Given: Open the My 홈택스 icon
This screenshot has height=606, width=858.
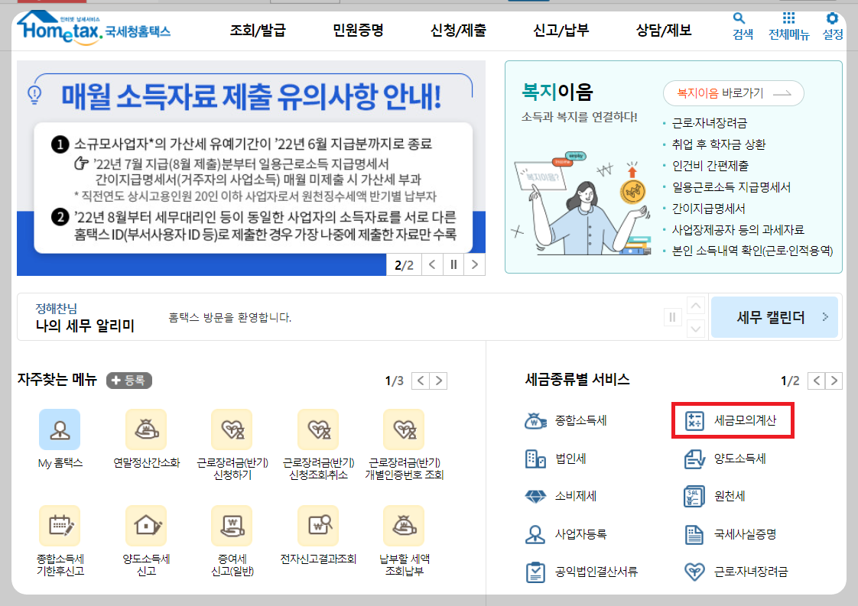Looking at the screenshot, I should [x=60, y=431].
